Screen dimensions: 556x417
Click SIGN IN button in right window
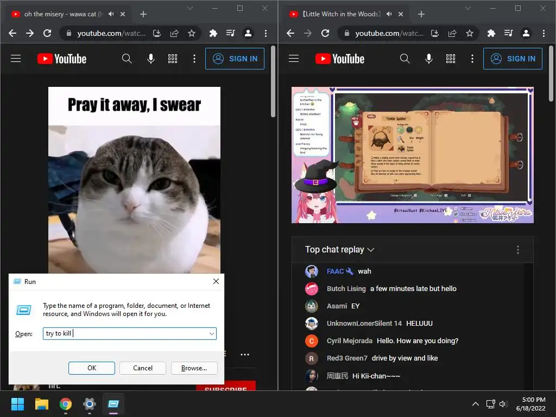tap(513, 59)
